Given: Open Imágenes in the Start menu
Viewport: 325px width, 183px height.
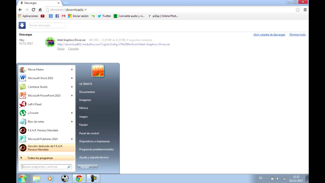Looking at the screenshot, I should point(85,100).
